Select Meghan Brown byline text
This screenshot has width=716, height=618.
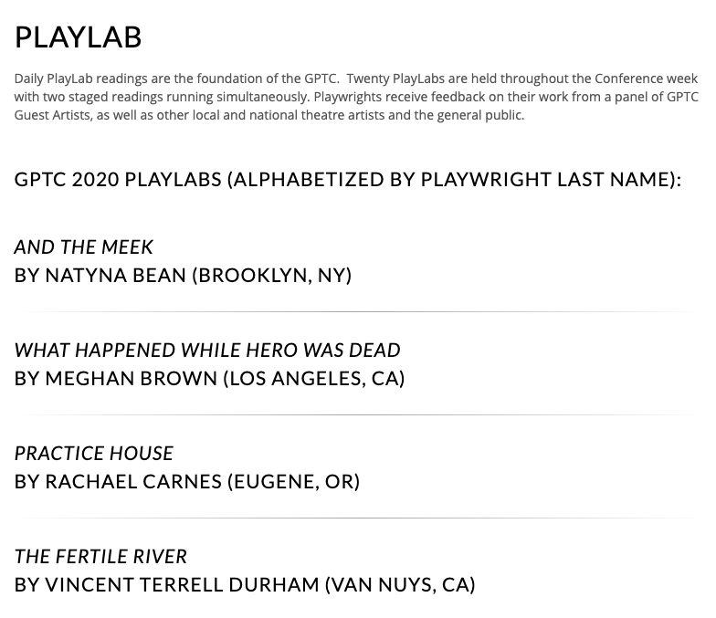click(210, 378)
